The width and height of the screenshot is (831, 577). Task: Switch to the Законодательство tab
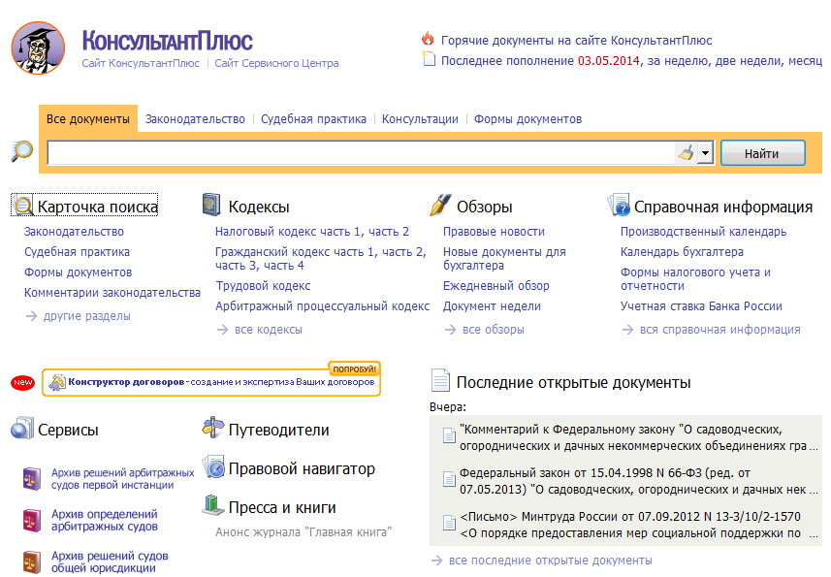click(195, 119)
